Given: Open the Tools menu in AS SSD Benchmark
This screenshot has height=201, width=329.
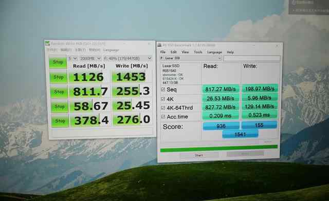Looking at the screenshot, I should click(x=198, y=52).
